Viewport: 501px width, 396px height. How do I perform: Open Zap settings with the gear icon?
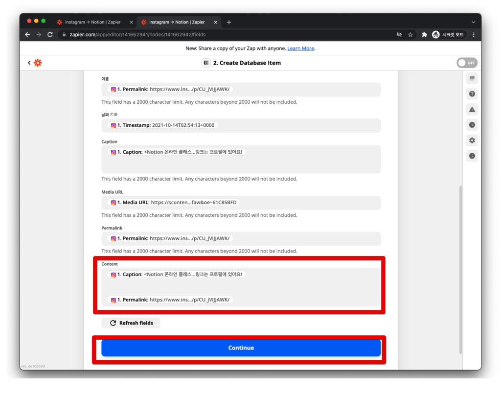click(x=472, y=140)
